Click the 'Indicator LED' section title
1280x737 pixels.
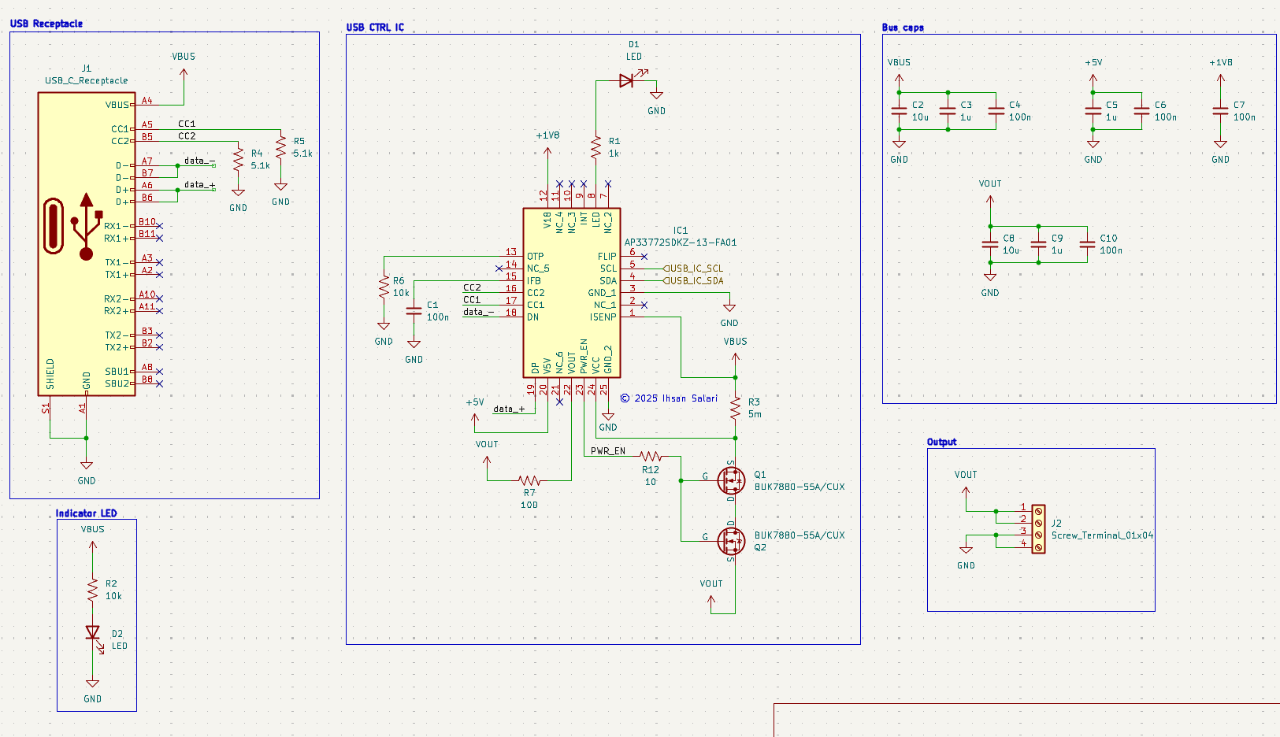pyautogui.click(x=86, y=513)
